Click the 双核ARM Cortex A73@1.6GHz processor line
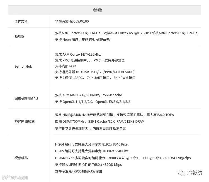 tap(127, 33)
